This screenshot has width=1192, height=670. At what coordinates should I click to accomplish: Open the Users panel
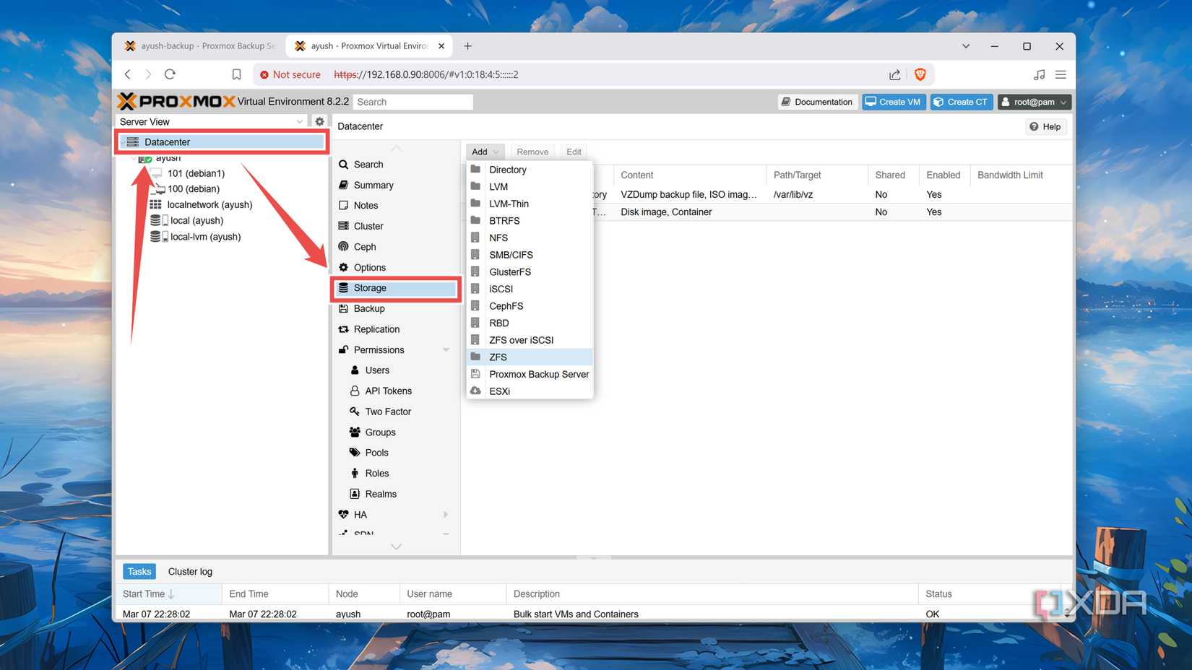[377, 370]
